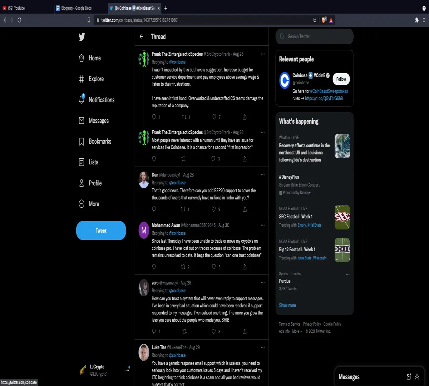The image size is (429, 386).
Task: Compose new message in Messages drawer
Action: (x=409, y=377)
